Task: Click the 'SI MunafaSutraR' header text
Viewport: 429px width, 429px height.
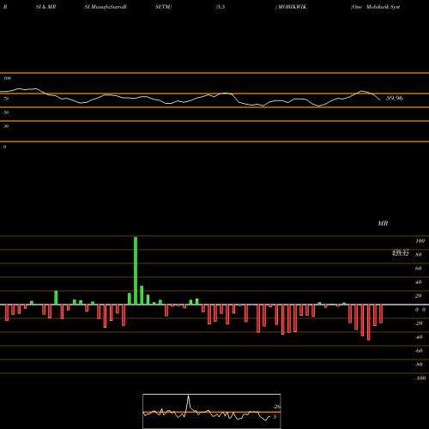Action: point(106,7)
